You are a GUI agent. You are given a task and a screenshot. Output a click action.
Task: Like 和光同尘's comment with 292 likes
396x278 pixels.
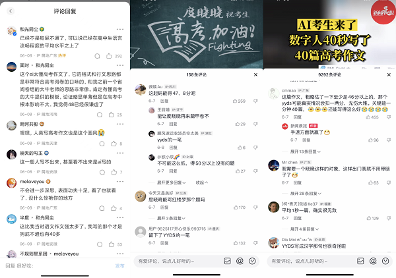pos(109,56)
